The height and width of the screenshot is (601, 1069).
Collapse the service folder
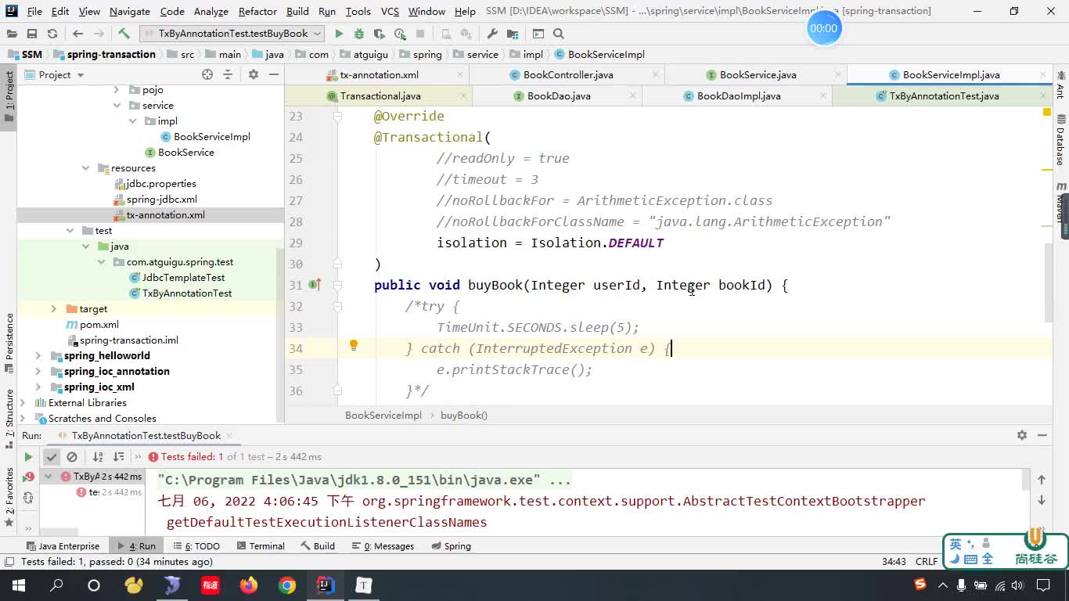tap(117, 106)
